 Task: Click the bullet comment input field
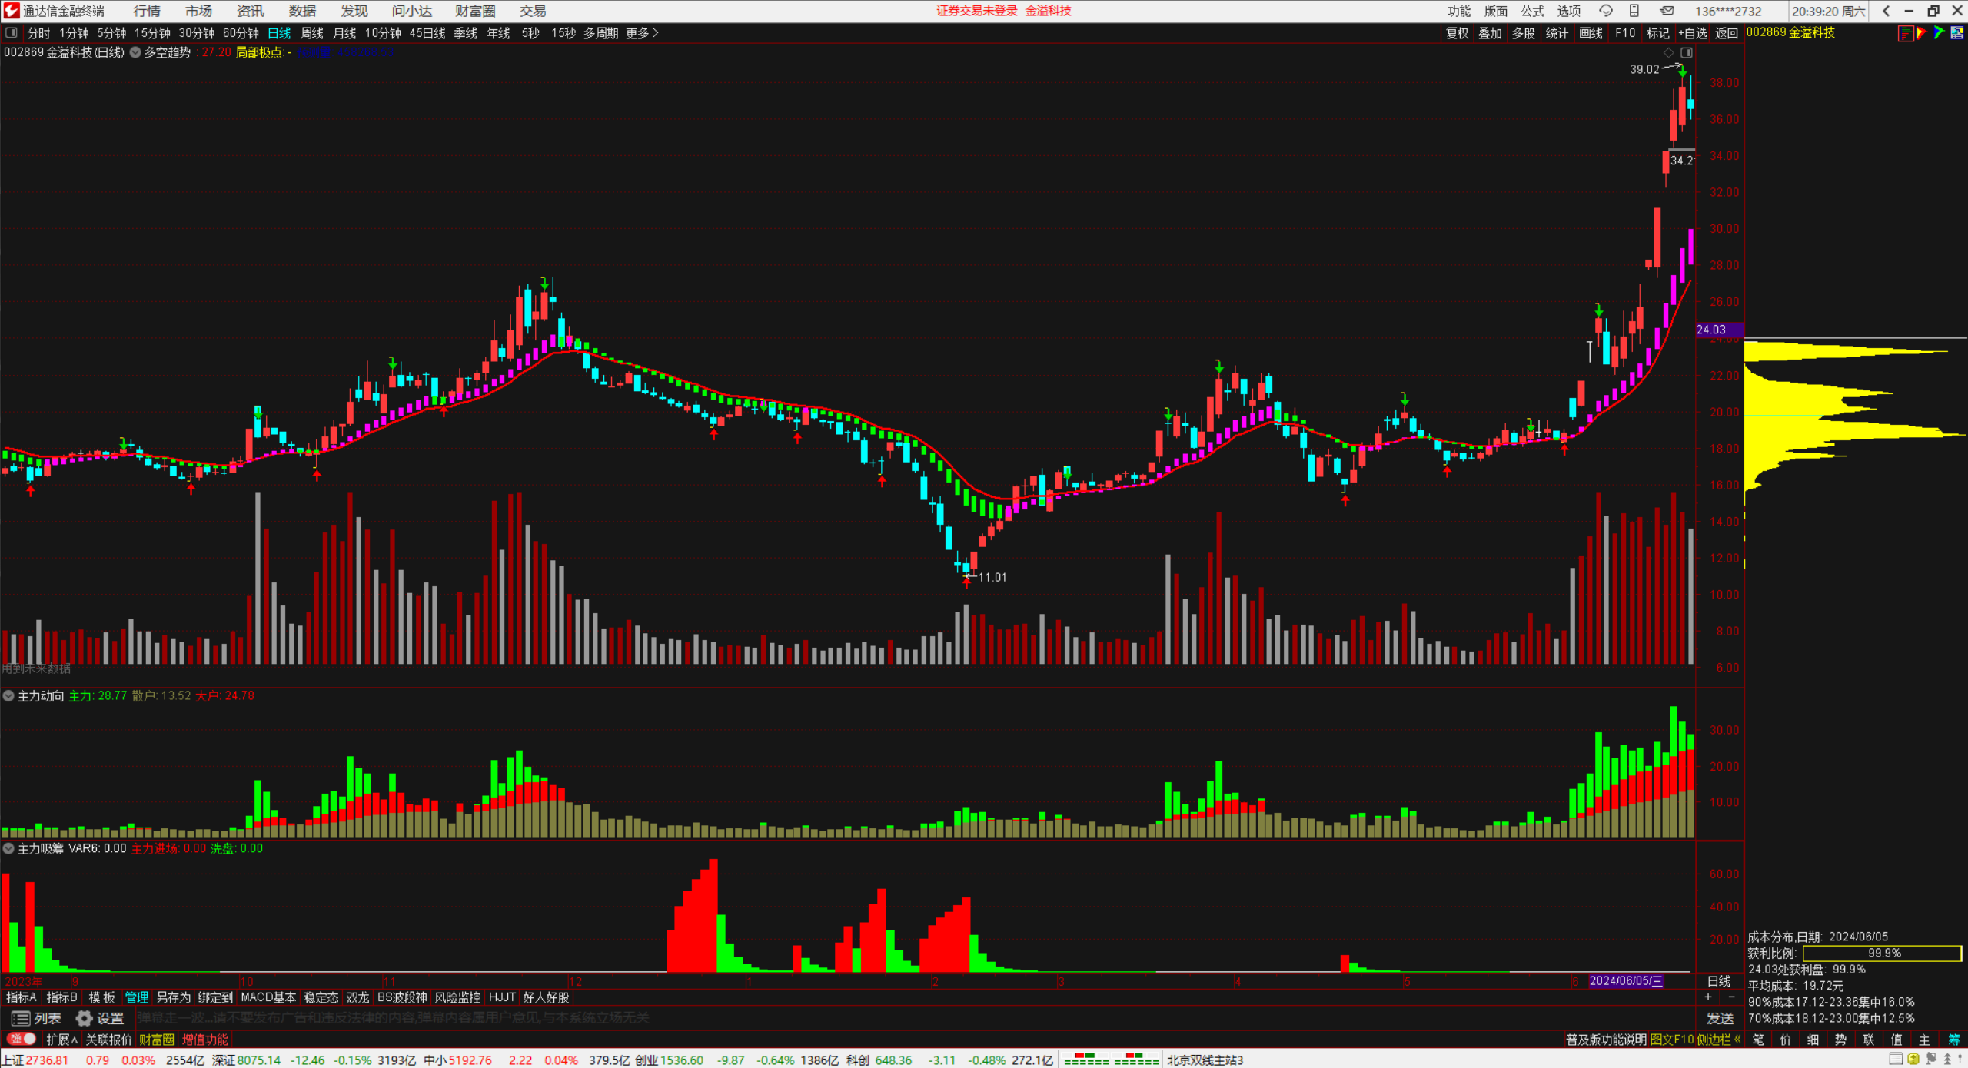[915, 1019]
